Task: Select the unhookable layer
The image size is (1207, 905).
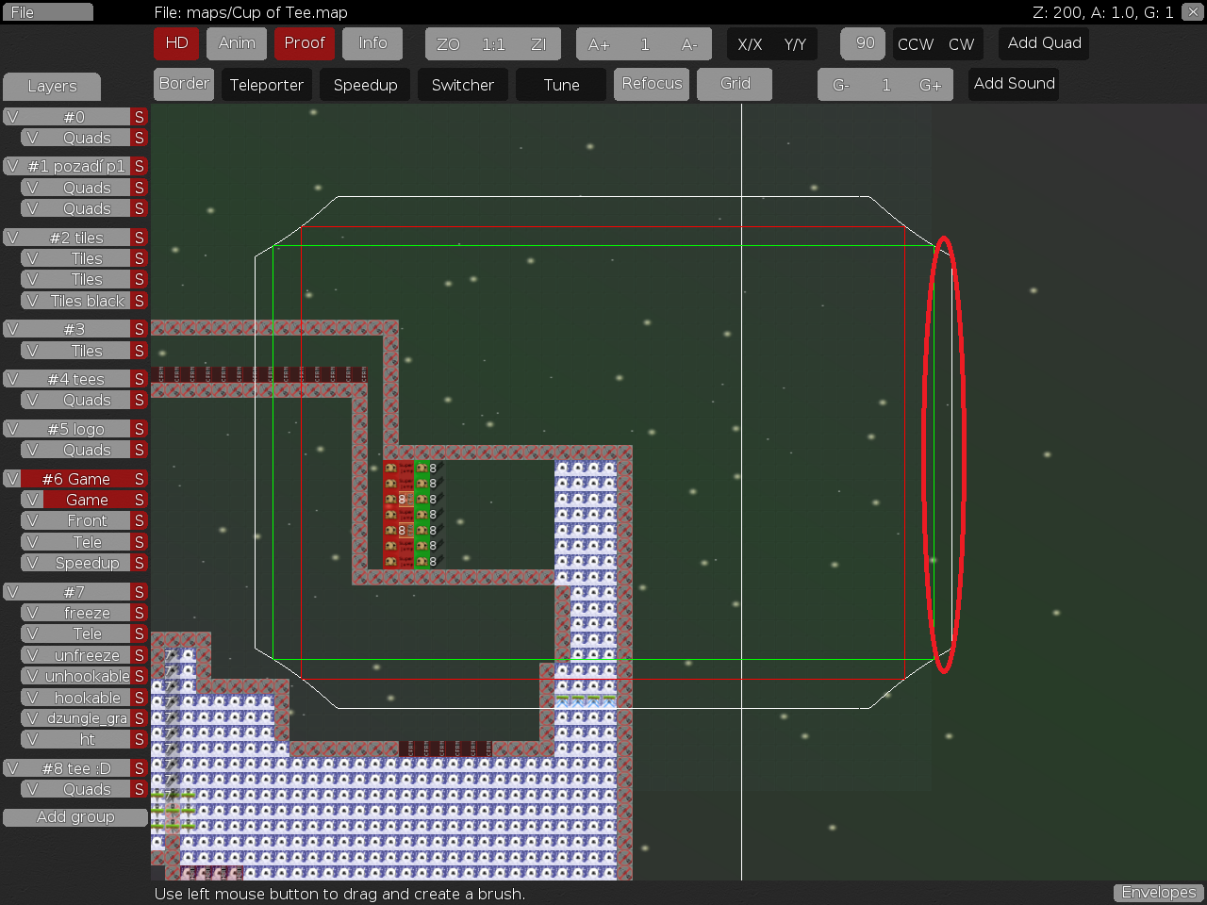Action: pos(87,676)
